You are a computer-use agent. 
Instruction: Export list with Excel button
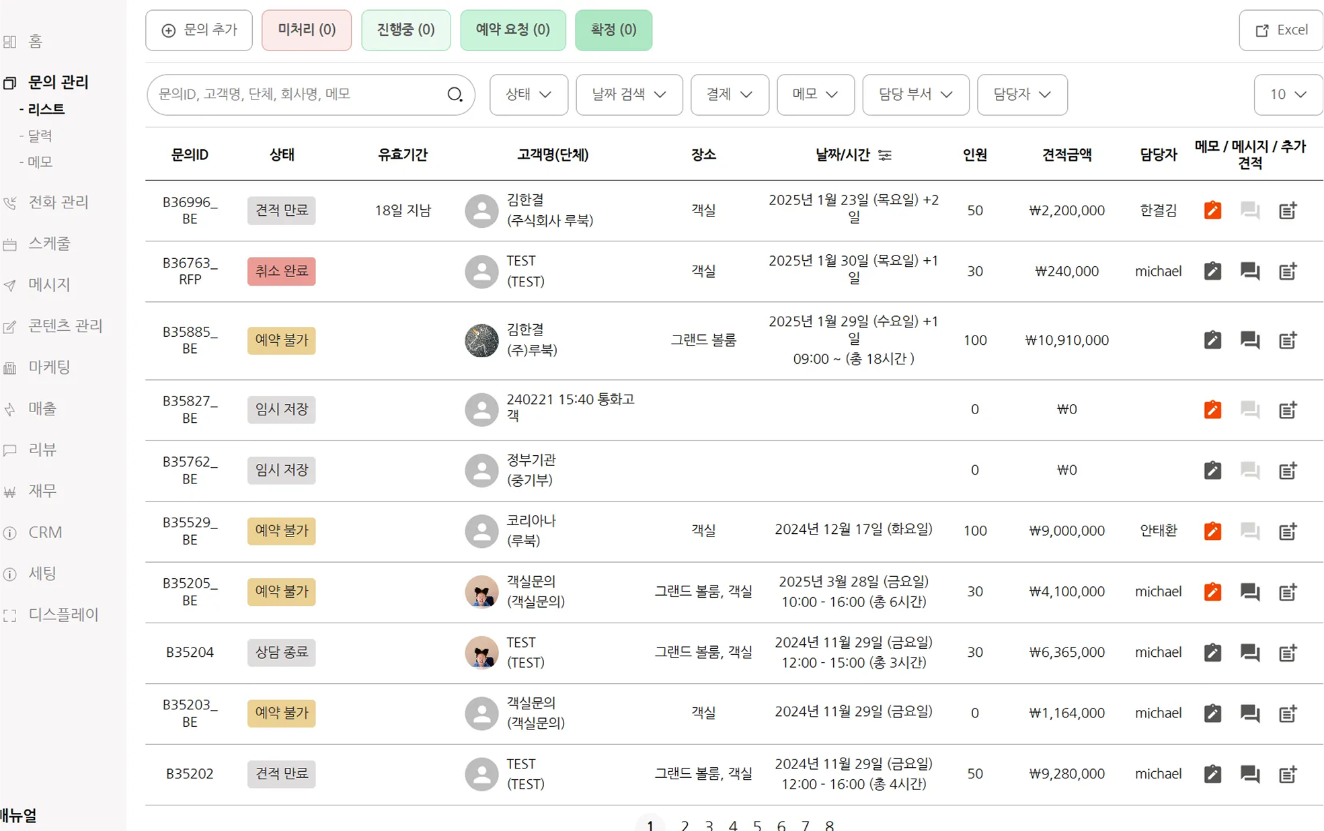coord(1281,30)
